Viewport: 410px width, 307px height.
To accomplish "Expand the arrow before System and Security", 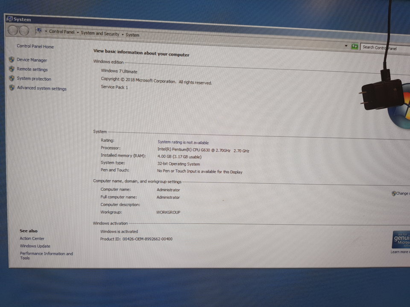I will pos(78,32).
